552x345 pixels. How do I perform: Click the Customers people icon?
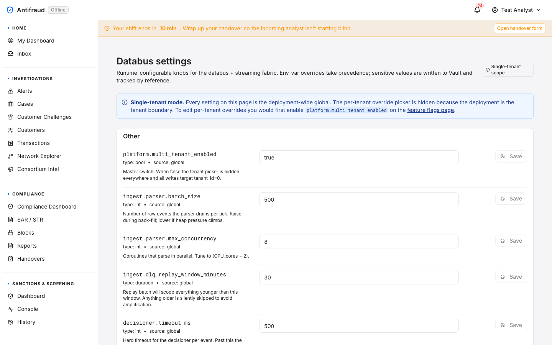[x=11, y=130]
